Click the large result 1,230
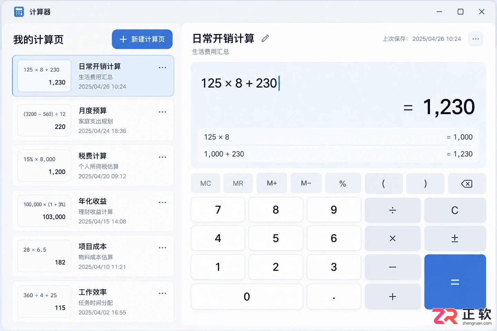Screen dimensions: 497x331 click(449, 107)
